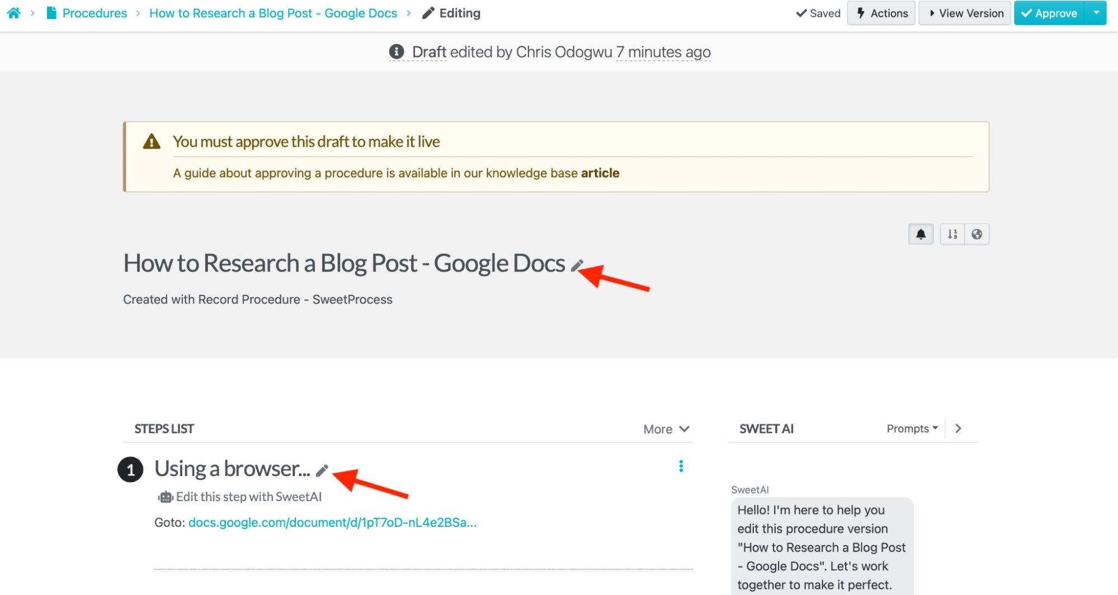The width and height of the screenshot is (1118, 595).
Task: Click the Procedures document icon
Action: point(51,13)
